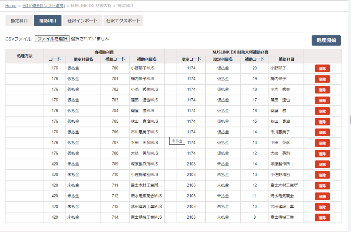Click the 梅内栄子MJS cell

click(x=147, y=79)
